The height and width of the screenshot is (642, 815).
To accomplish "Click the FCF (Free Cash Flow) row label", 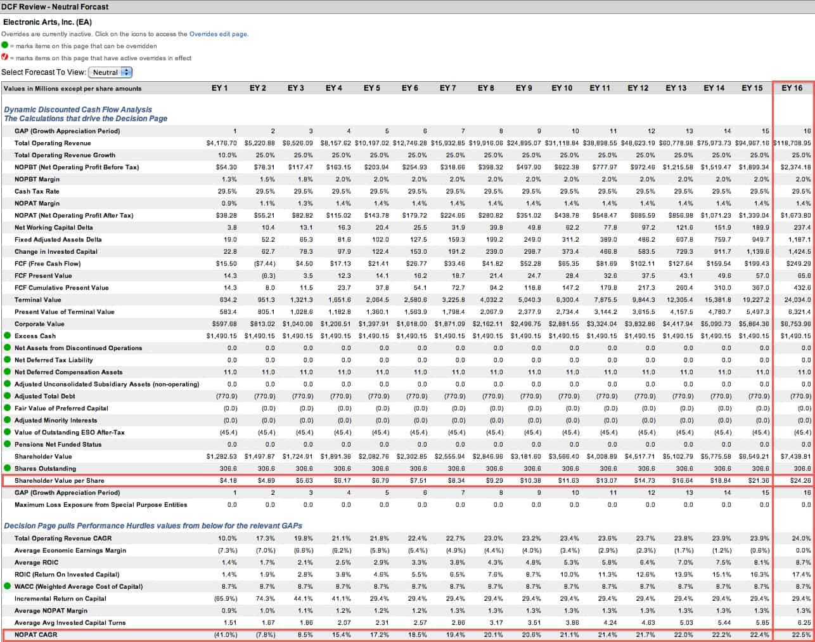I will coord(48,263).
